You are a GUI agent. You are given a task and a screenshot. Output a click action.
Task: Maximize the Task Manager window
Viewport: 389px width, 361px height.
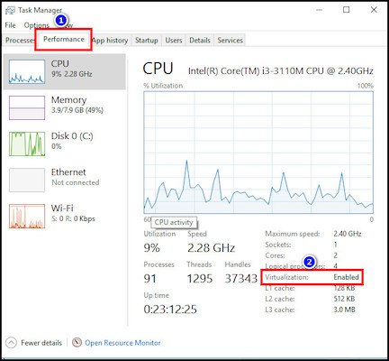(x=346, y=10)
